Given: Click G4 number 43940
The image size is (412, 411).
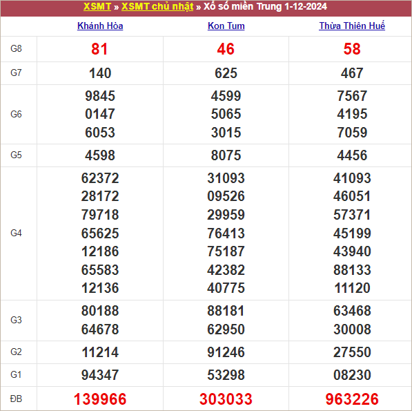Looking at the screenshot, I should (x=352, y=251).
